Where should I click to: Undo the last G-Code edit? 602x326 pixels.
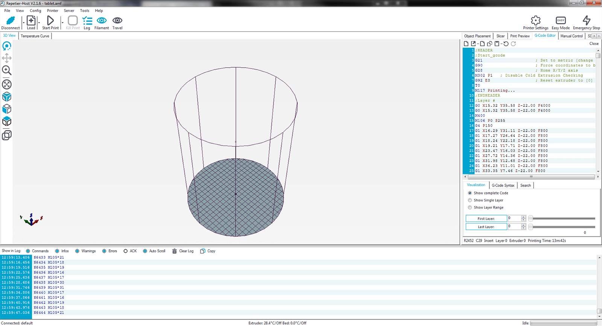coord(506,44)
